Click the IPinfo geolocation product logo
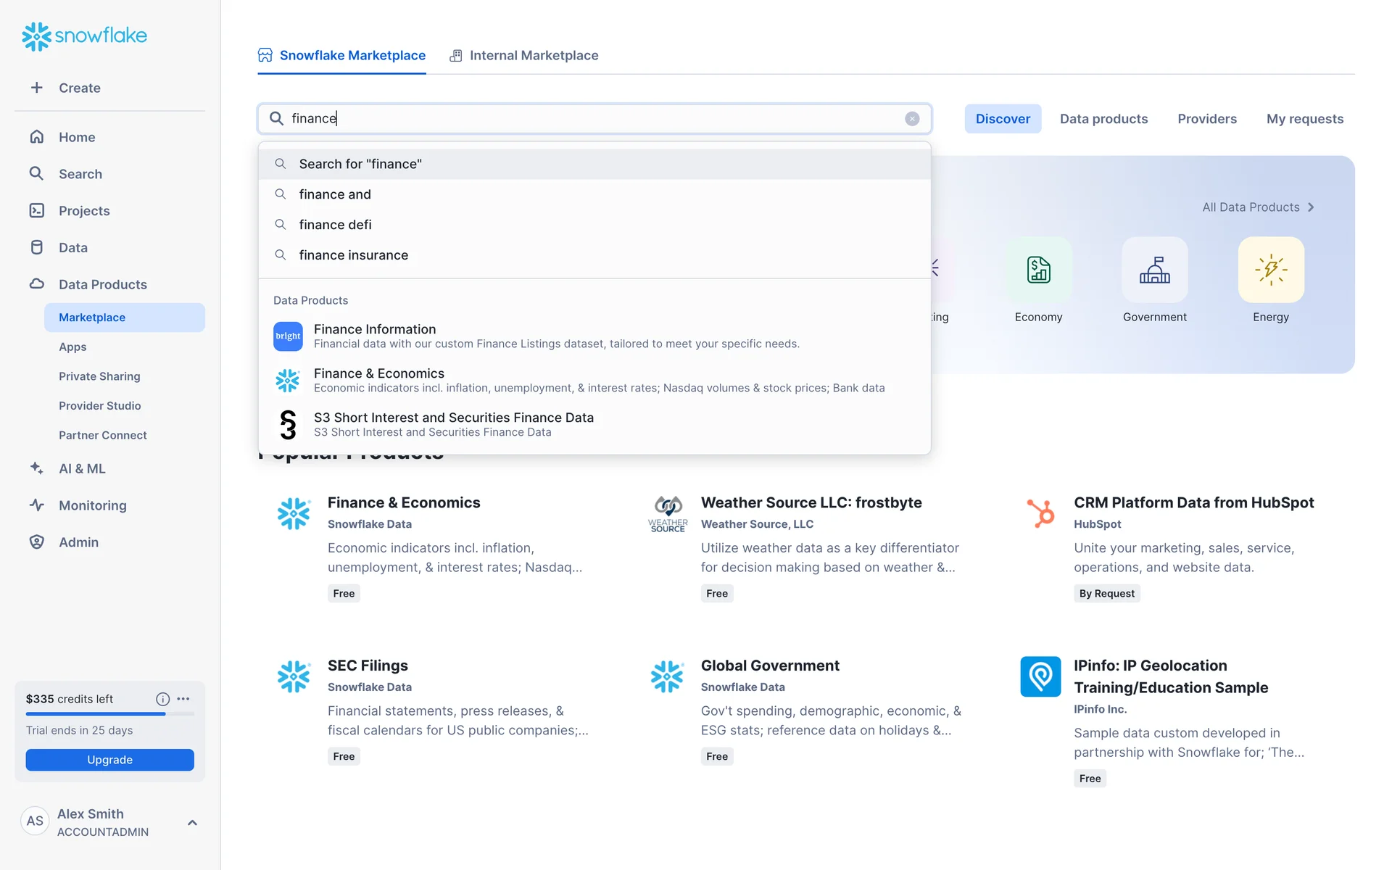Screen dimensions: 1392x870 coord(1040,676)
